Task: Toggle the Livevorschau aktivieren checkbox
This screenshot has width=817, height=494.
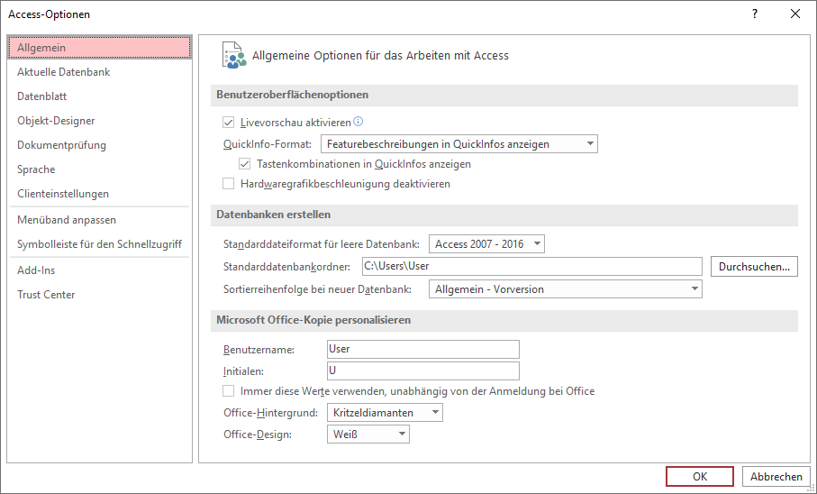Action: pos(228,123)
